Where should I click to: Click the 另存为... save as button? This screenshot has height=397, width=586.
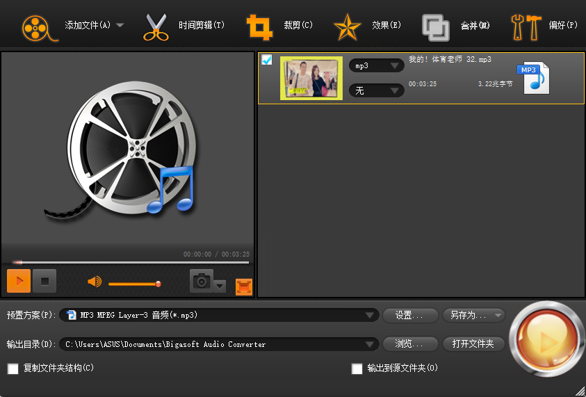(473, 315)
